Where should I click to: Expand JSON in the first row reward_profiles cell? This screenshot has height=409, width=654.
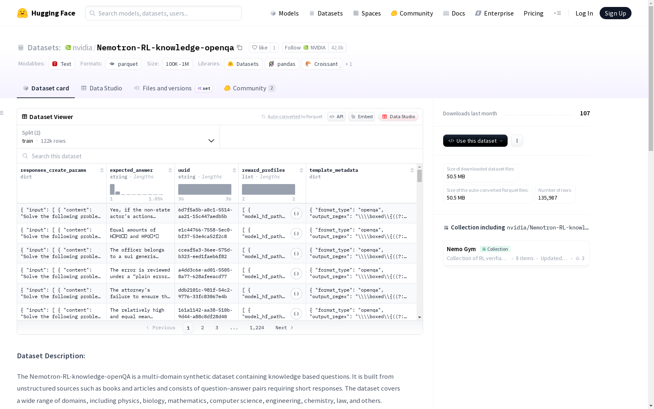tap(296, 213)
